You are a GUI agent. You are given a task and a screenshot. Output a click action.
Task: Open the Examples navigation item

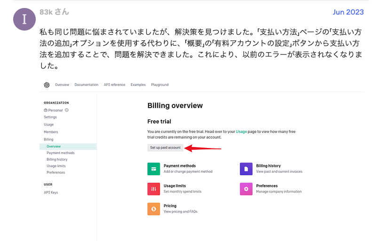[138, 85]
